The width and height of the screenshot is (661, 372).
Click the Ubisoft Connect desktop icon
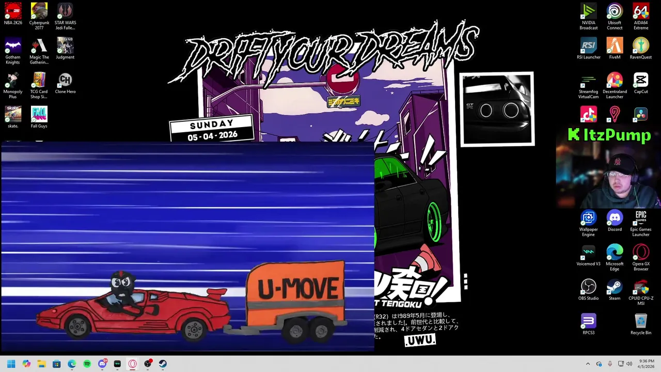click(615, 16)
